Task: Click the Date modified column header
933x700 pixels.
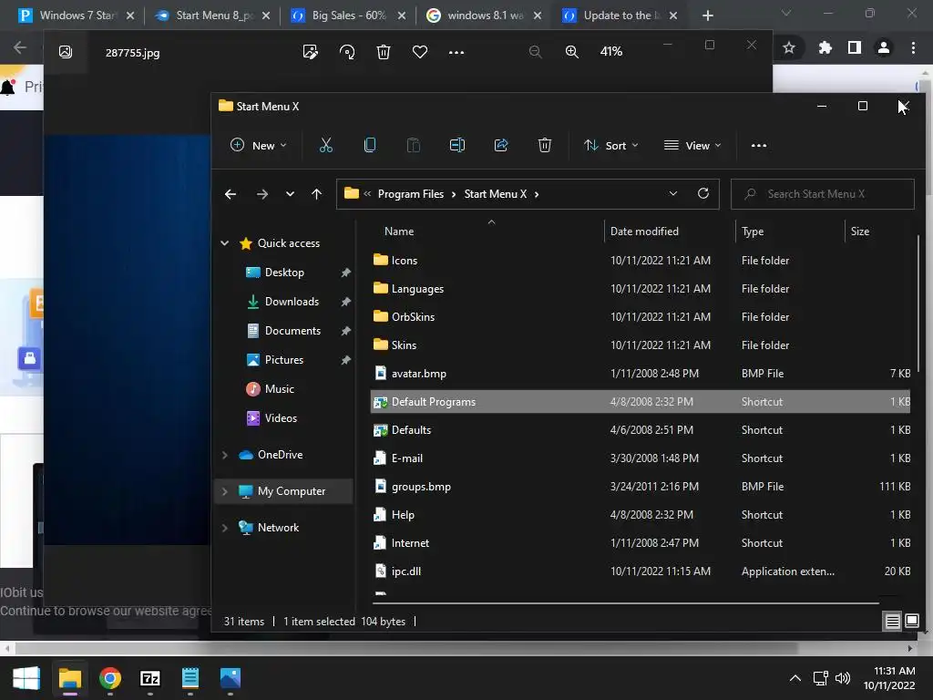Action: point(644,231)
